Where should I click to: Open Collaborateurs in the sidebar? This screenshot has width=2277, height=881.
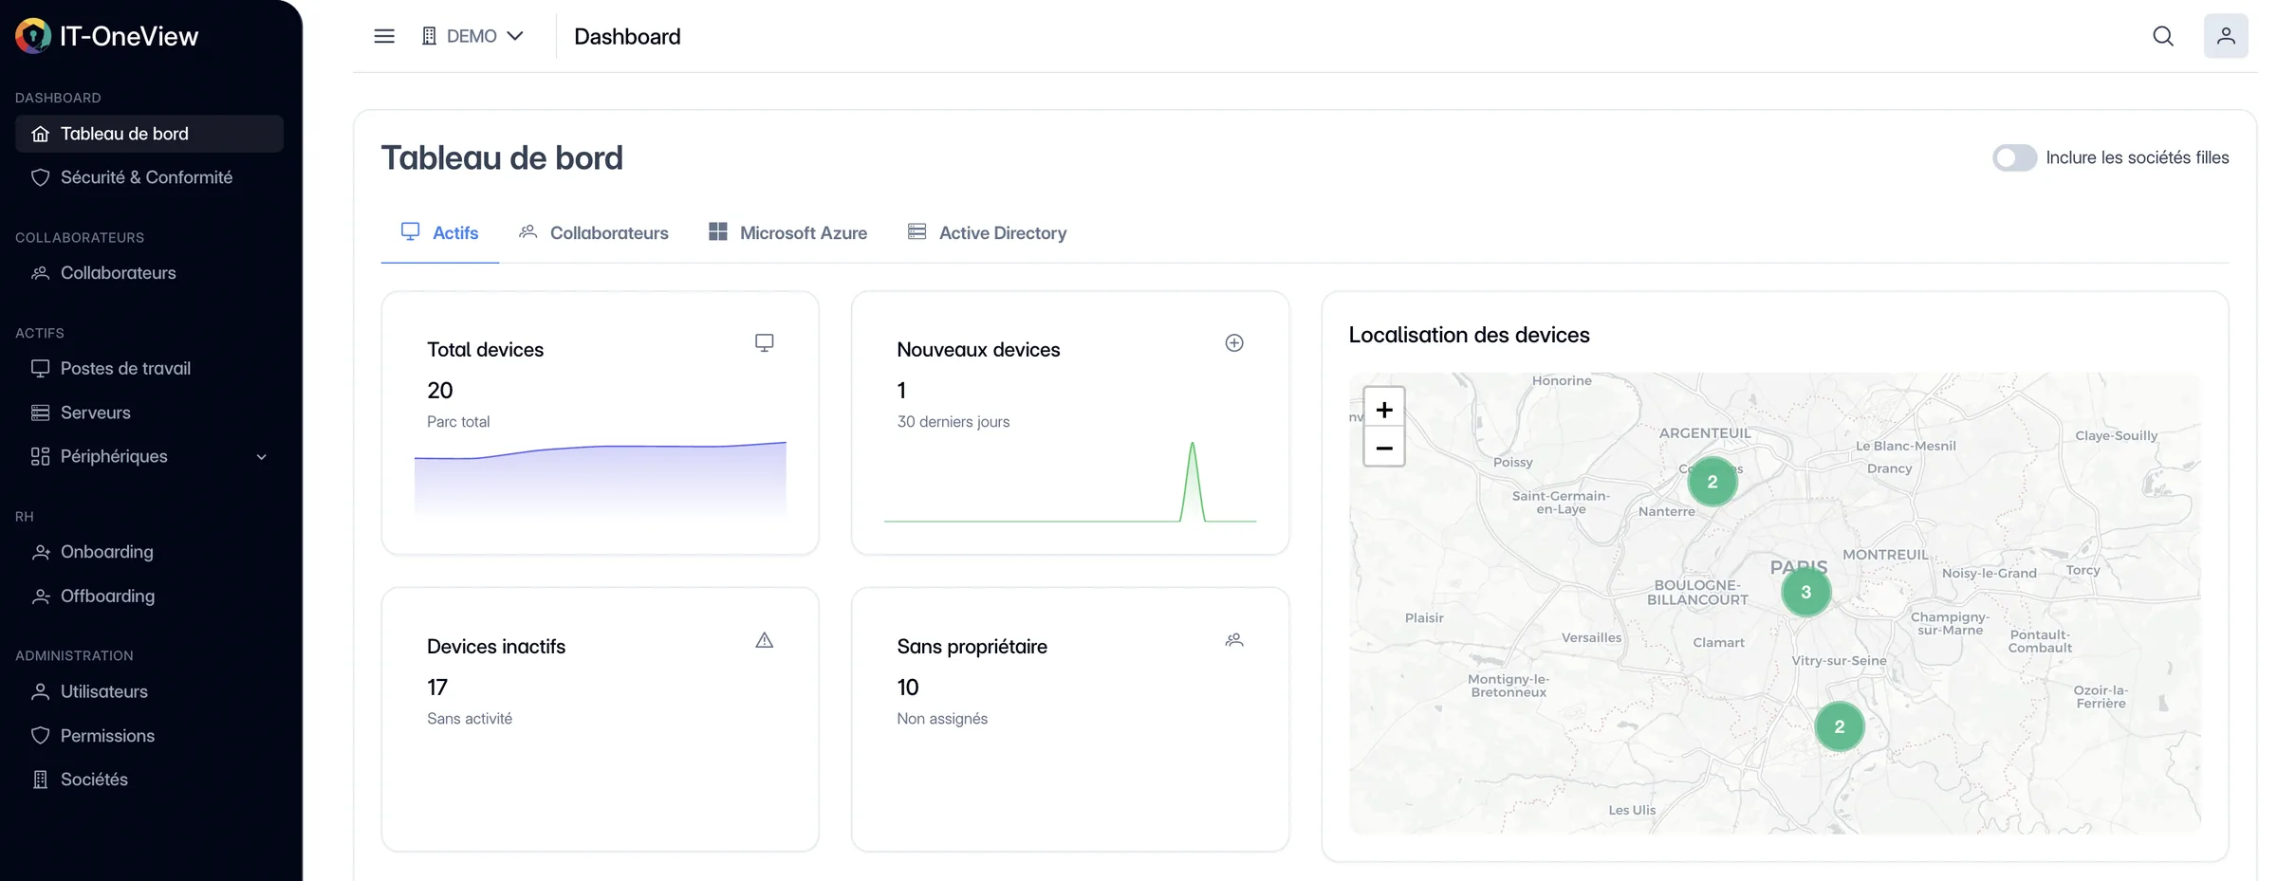[x=149, y=273]
